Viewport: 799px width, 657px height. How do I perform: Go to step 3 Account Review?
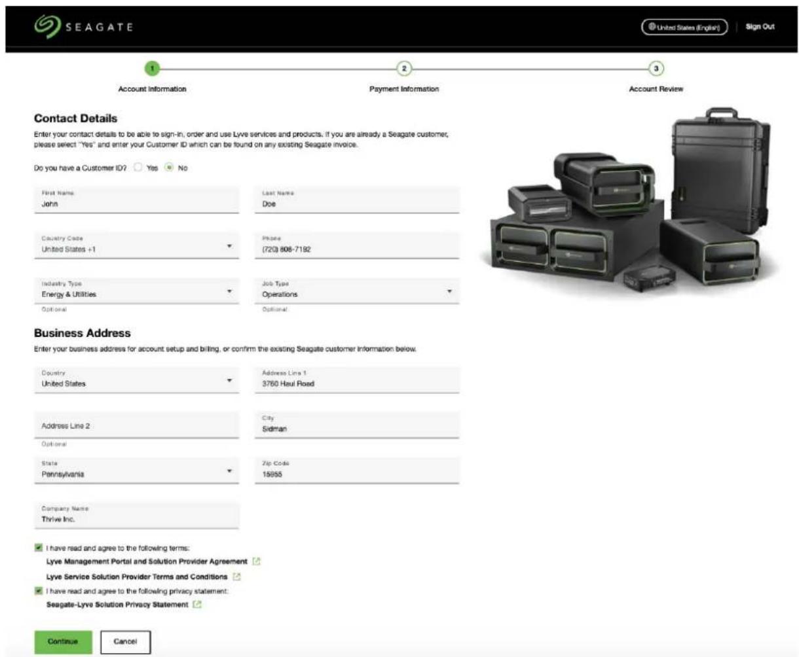pyautogui.click(x=656, y=68)
